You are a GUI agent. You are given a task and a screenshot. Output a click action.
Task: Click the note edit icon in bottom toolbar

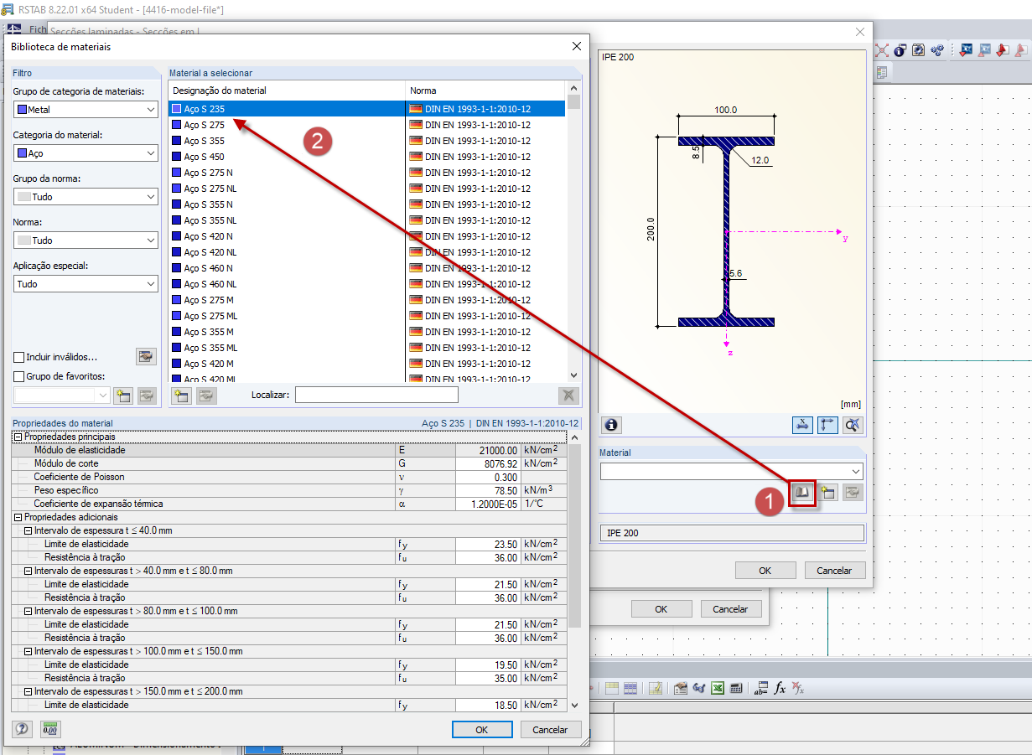pyautogui.click(x=656, y=688)
